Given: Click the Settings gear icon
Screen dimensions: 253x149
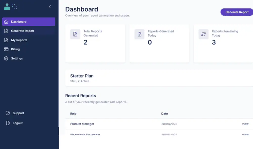Looking at the screenshot, I should click(x=6, y=58).
